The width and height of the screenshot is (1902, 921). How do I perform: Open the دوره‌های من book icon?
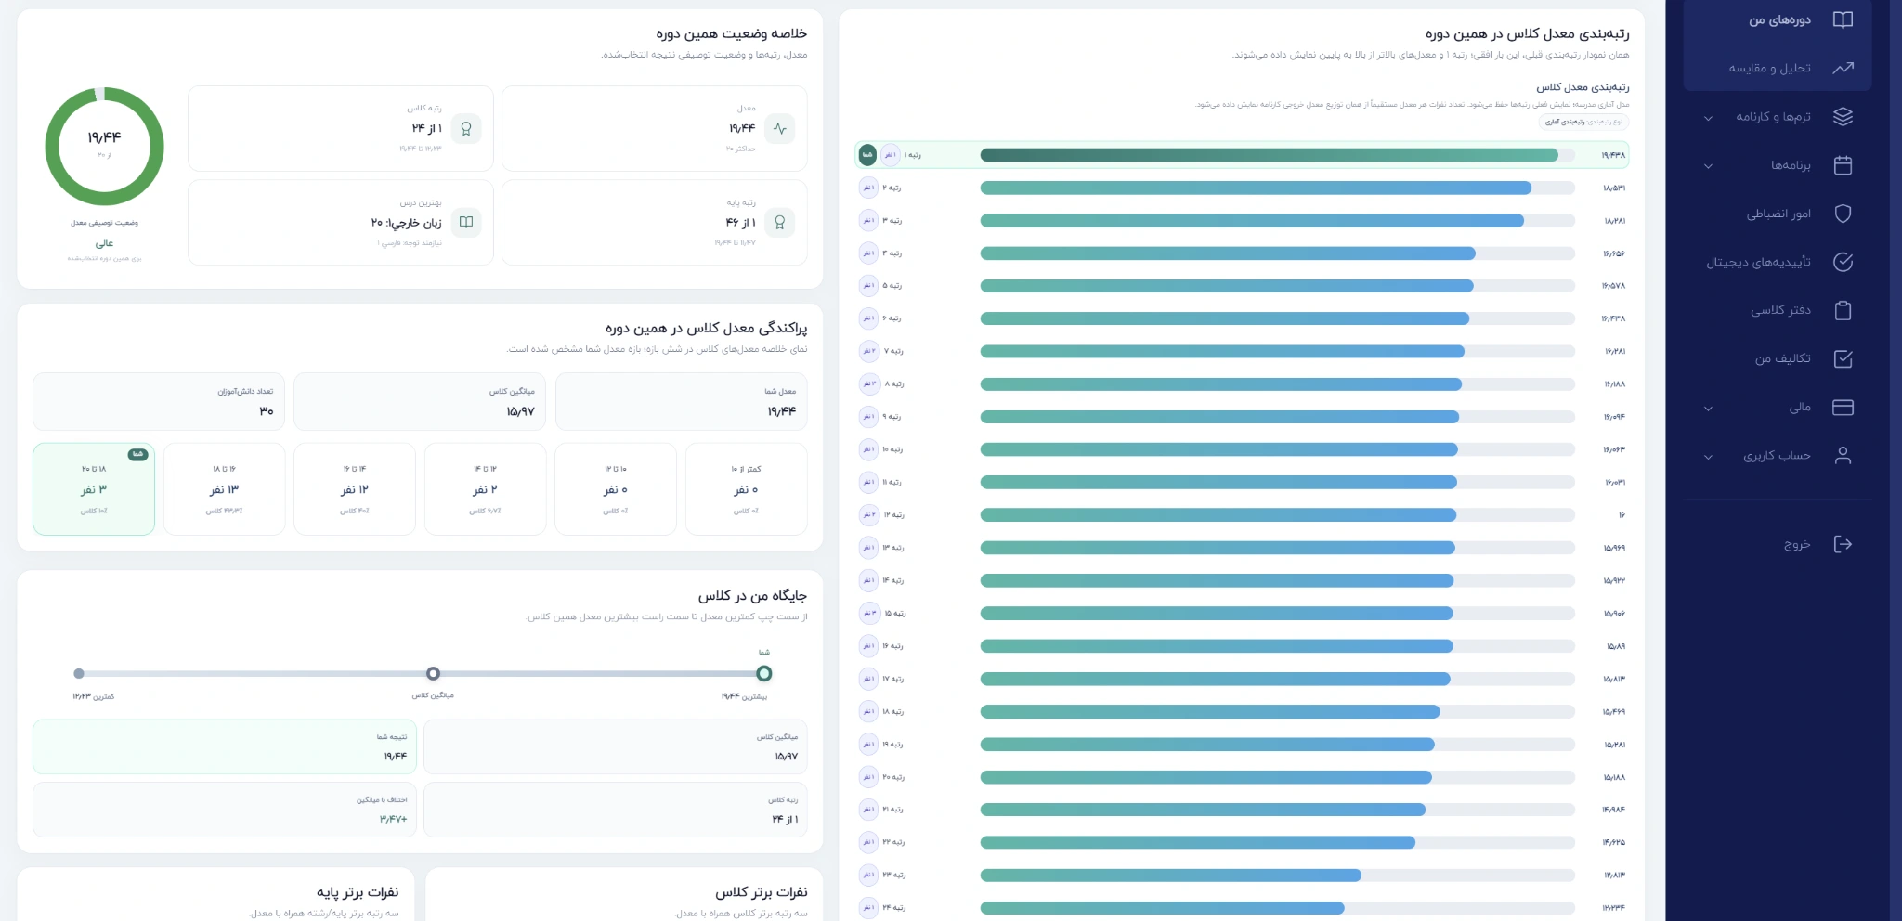point(1843,20)
